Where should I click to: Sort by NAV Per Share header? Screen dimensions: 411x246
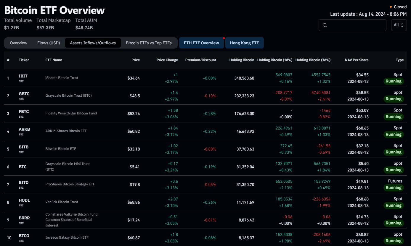(x=357, y=60)
